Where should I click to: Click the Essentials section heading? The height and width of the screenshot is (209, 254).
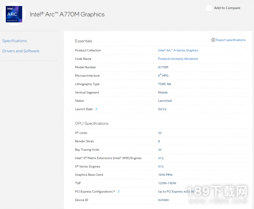coord(83,41)
